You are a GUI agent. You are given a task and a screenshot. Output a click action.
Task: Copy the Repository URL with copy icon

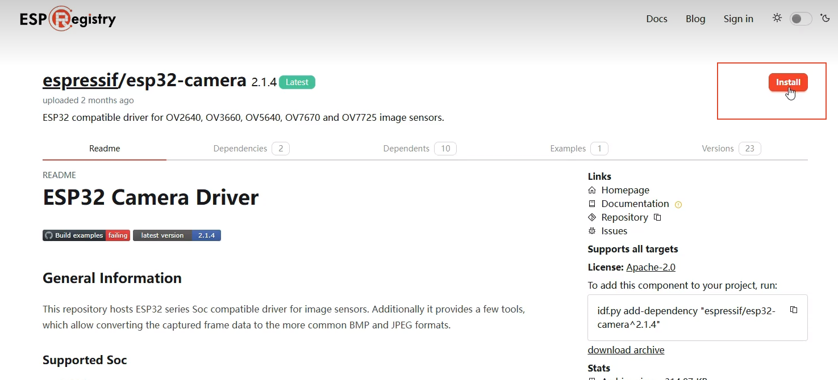click(x=657, y=217)
